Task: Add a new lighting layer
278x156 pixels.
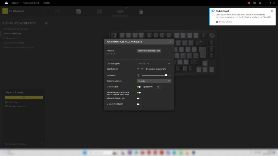Action: pyautogui.click(x=24, y=97)
